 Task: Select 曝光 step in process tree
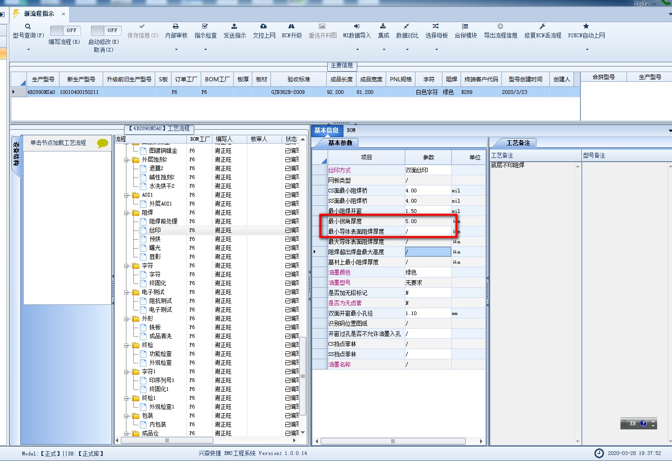tap(155, 248)
